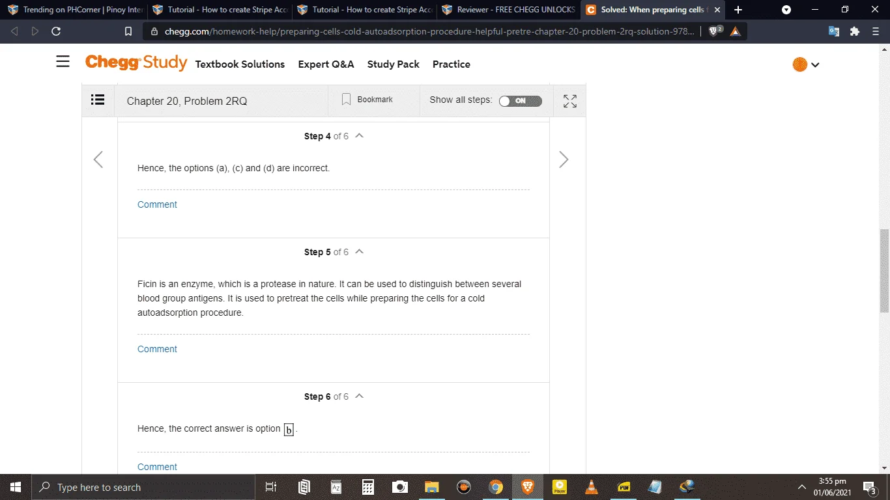The width and height of the screenshot is (890, 500).
Task: Switch to the second tab, first Tutorial Stripe tab
Action: tap(220, 10)
